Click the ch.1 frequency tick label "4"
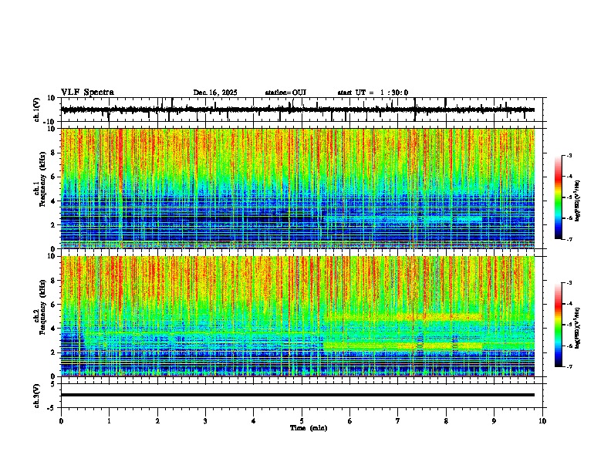This screenshot has height=472, width=611. click(54, 201)
